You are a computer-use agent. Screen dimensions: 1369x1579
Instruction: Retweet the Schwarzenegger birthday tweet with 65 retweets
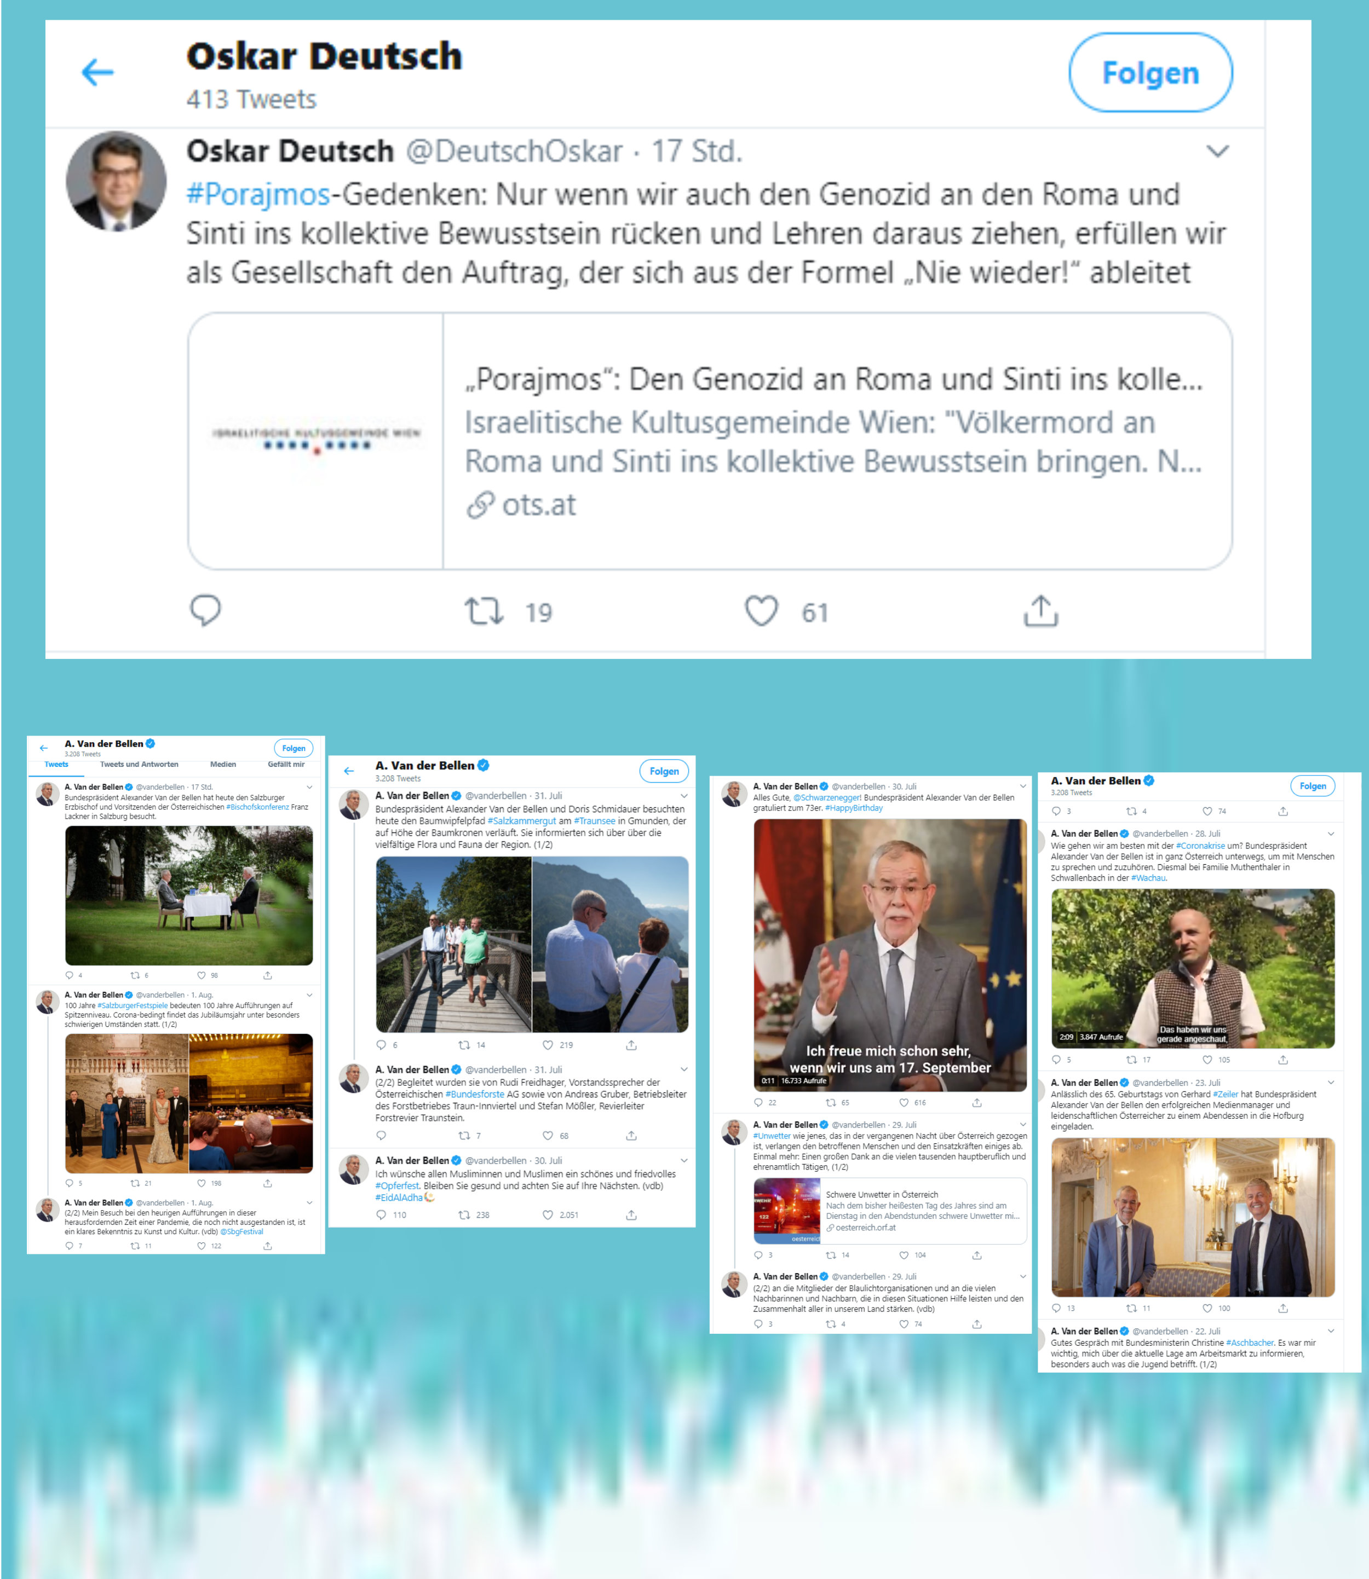tap(830, 1102)
